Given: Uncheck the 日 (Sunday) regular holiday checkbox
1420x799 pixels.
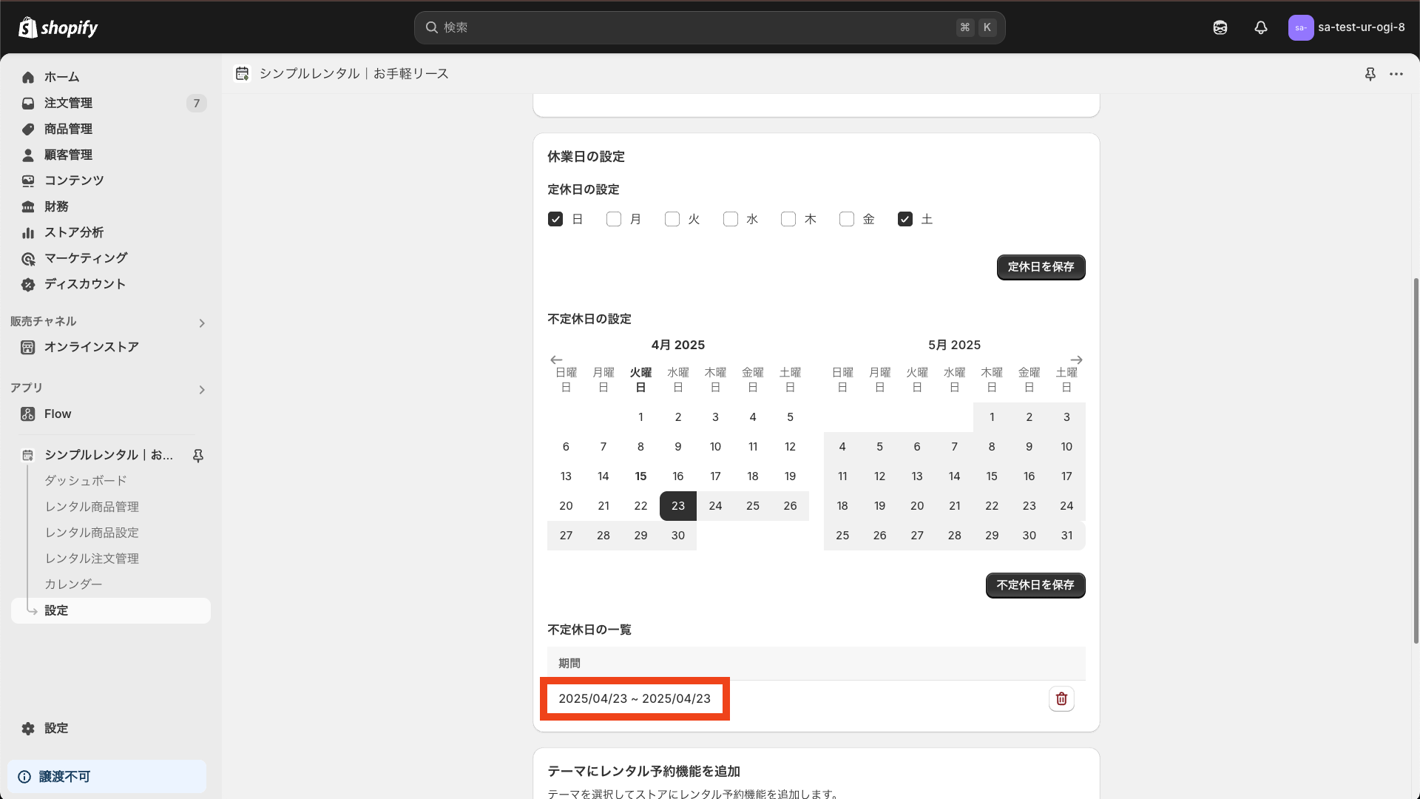Looking at the screenshot, I should pos(555,219).
